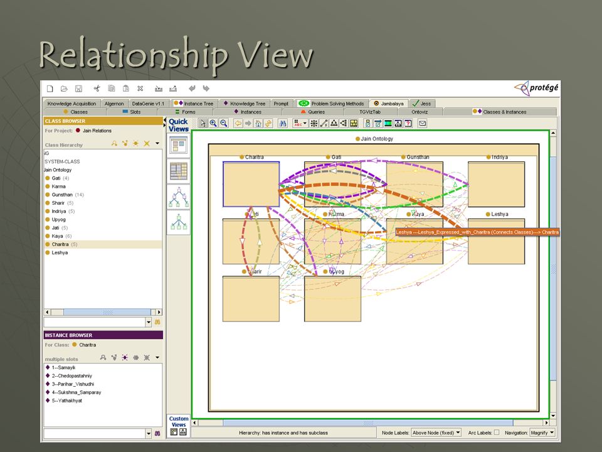Viewport: 602px width, 452px height.
Task: Open the first Quick Views nested view thumbnail
Action: pyautogui.click(x=179, y=146)
